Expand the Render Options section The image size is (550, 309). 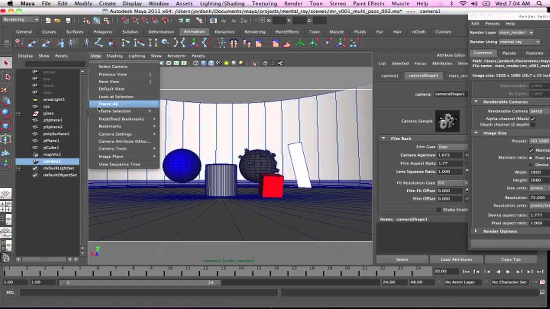click(x=476, y=231)
